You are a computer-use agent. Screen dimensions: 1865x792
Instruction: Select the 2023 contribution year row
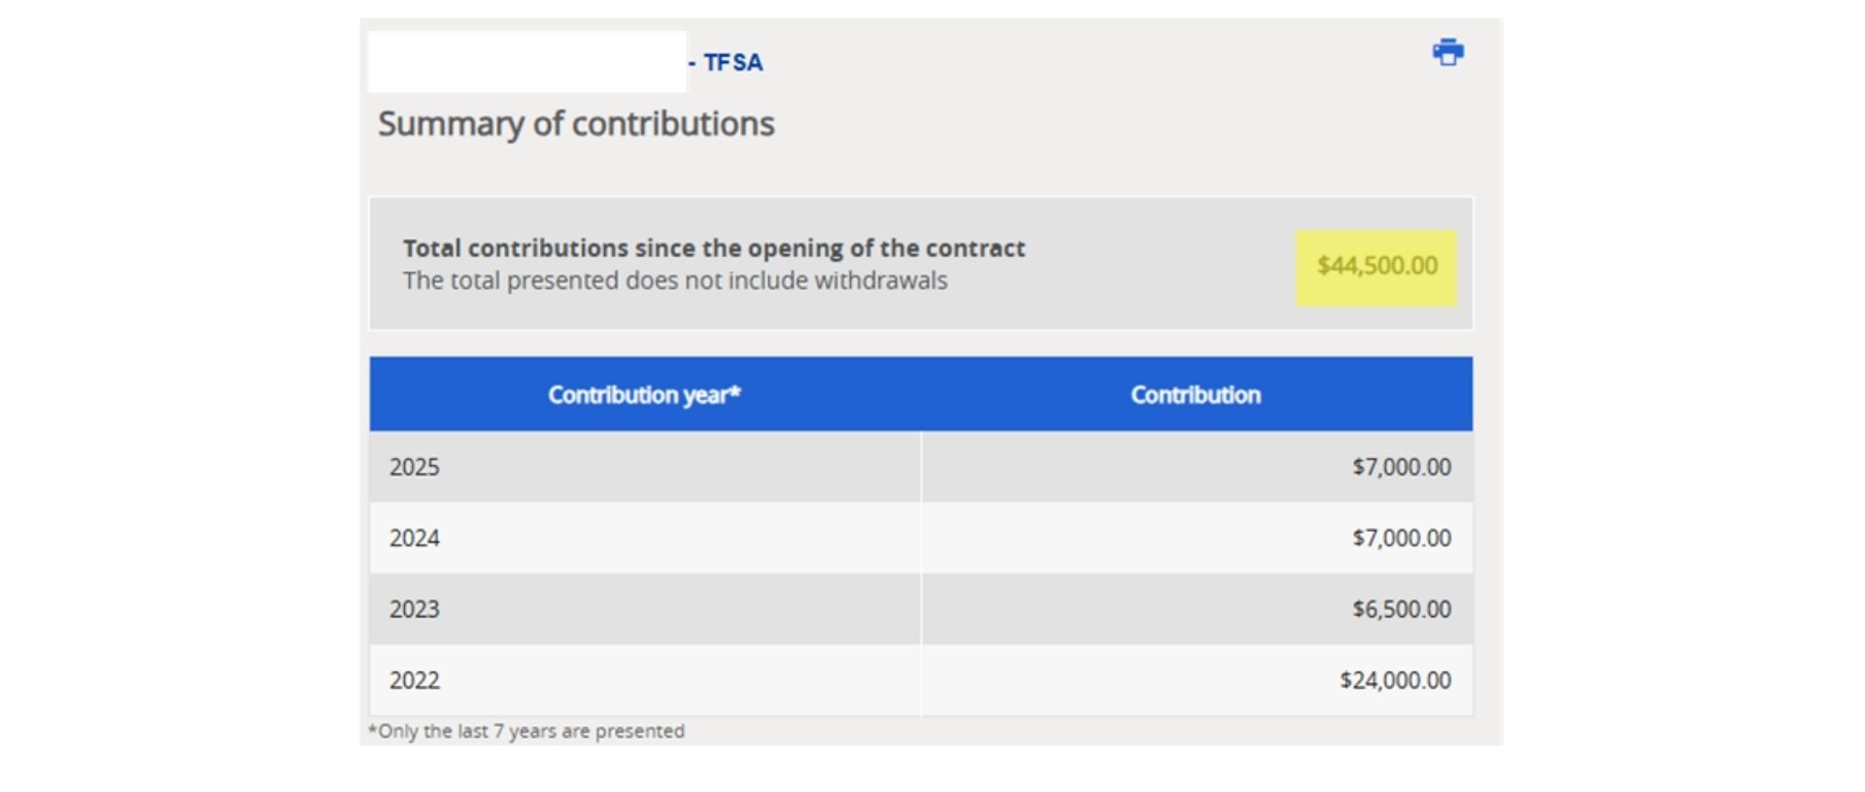pos(921,609)
